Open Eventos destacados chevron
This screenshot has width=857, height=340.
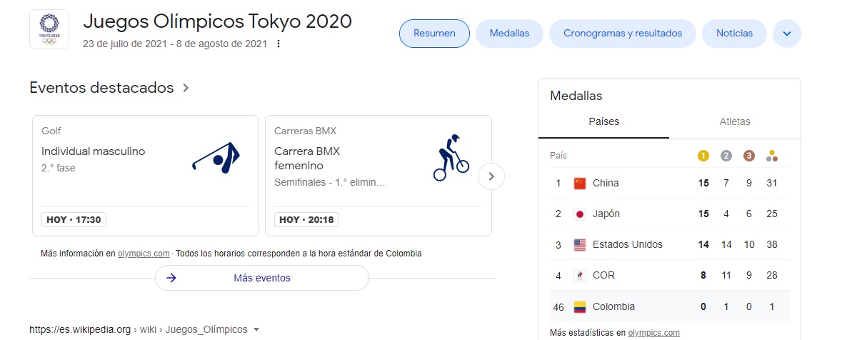coord(186,88)
